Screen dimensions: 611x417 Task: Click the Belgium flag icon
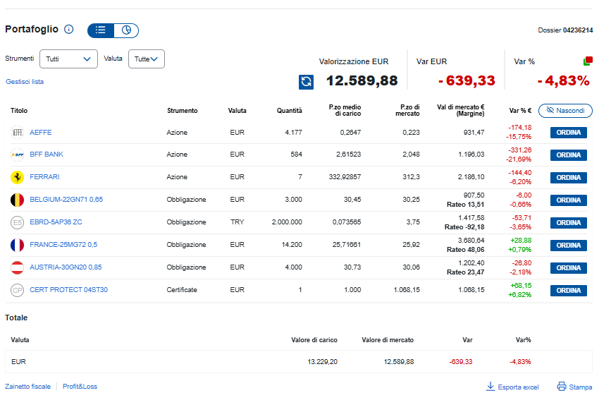point(17,200)
